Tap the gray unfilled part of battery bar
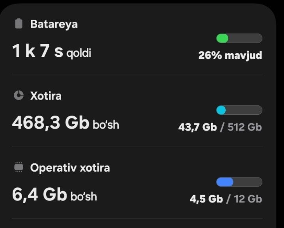This screenshot has width=284, height=228. (x=245, y=38)
